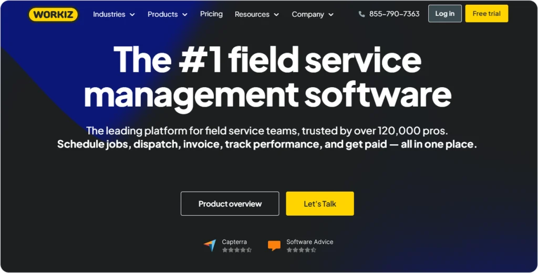Open the Products menu

click(x=168, y=14)
